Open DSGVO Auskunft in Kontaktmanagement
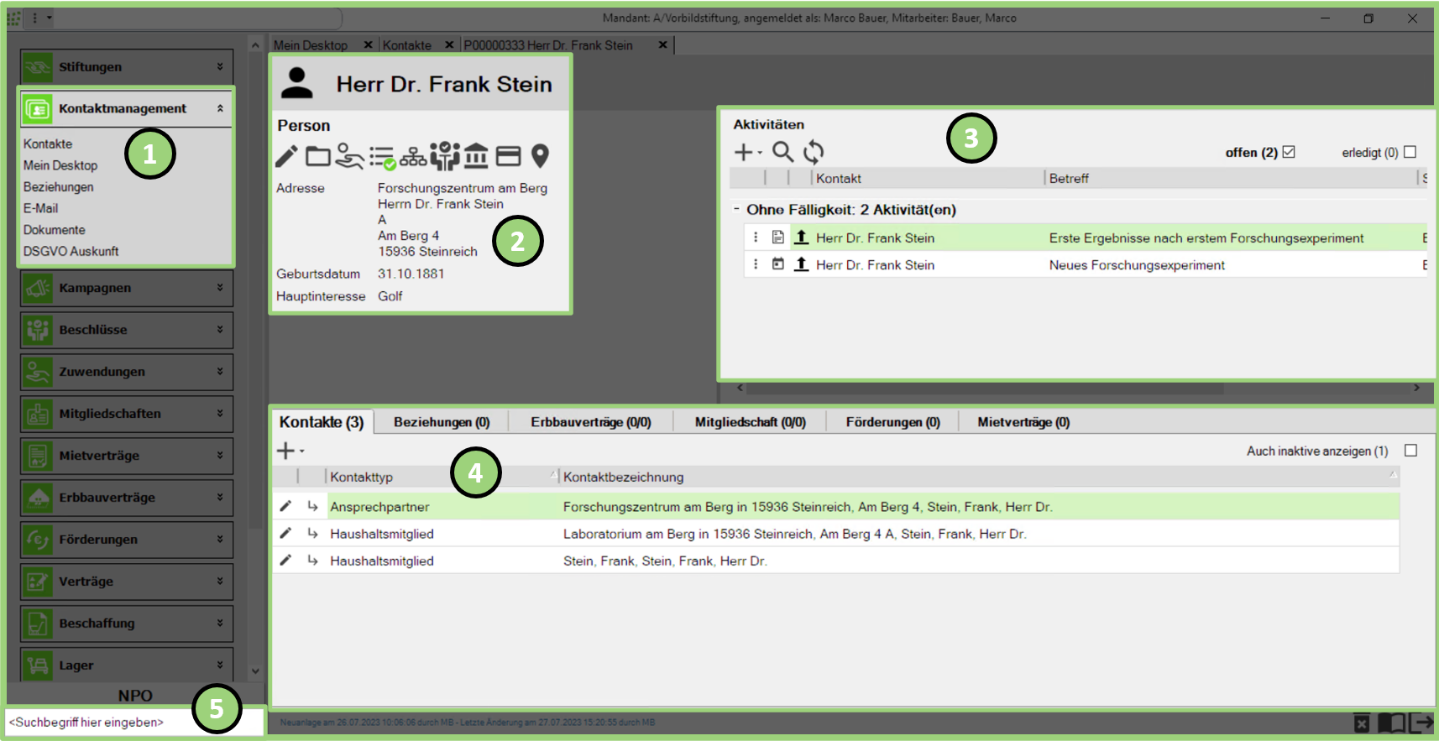The width and height of the screenshot is (1439, 741). [71, 251]
